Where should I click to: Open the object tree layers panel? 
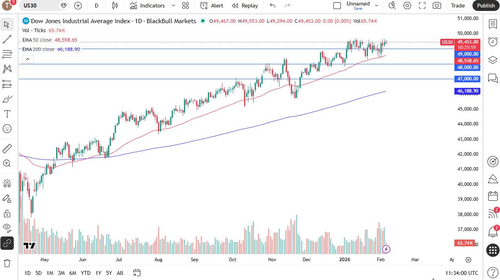coord(493,60)
